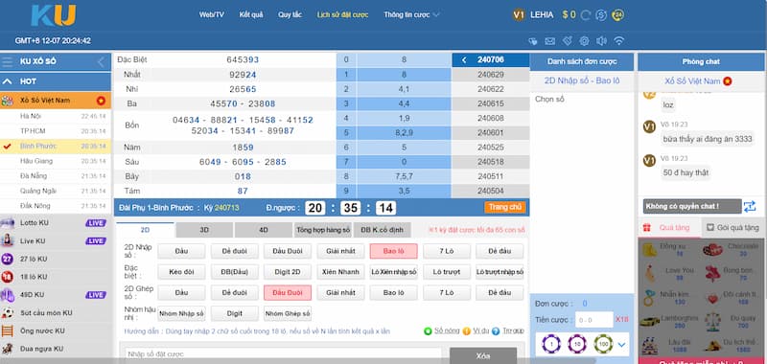This screenshot has width=767, height=364.
Task: Collapse the HOT section
Action: pos(8,81)
